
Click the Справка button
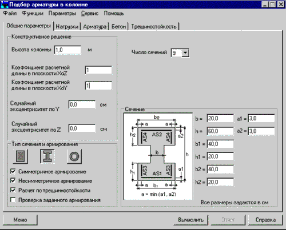pos(265,220)
